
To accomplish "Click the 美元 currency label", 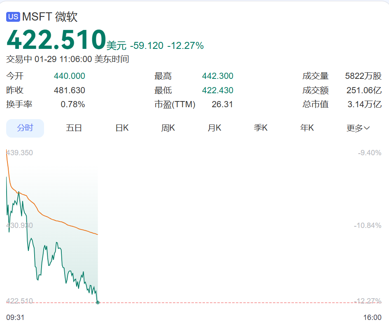I will point(116,46).
